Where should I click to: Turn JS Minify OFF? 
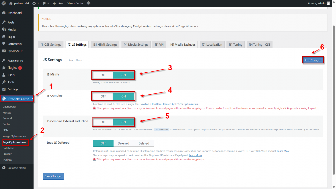coord(103,75)
